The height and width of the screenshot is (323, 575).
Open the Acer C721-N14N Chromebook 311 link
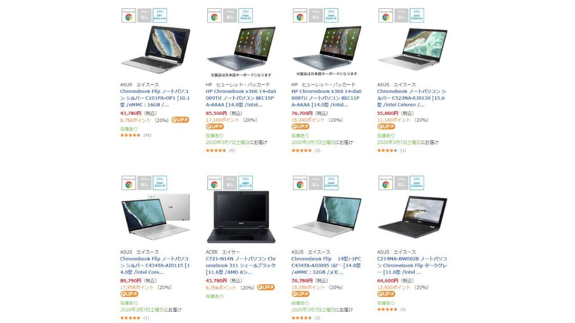[241, 266]
